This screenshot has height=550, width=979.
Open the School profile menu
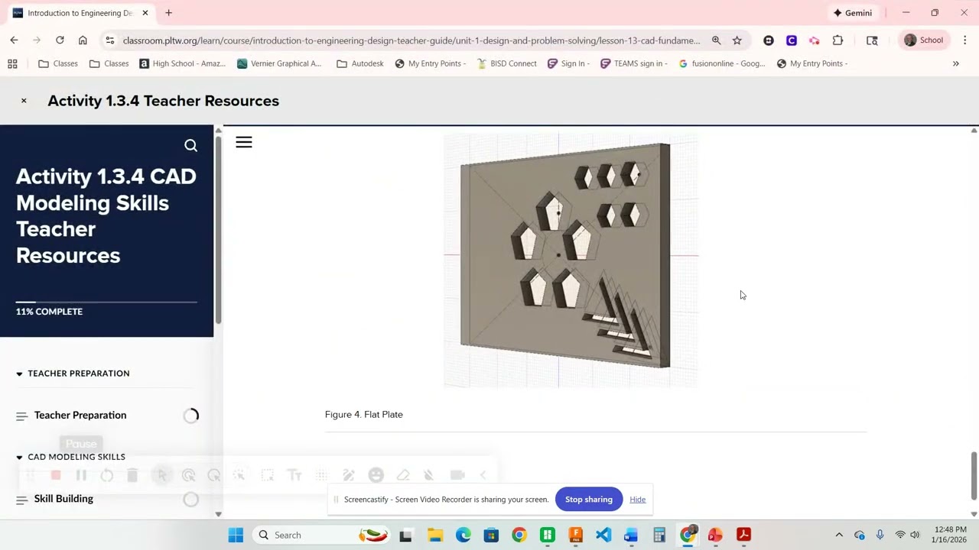(924, 40)
